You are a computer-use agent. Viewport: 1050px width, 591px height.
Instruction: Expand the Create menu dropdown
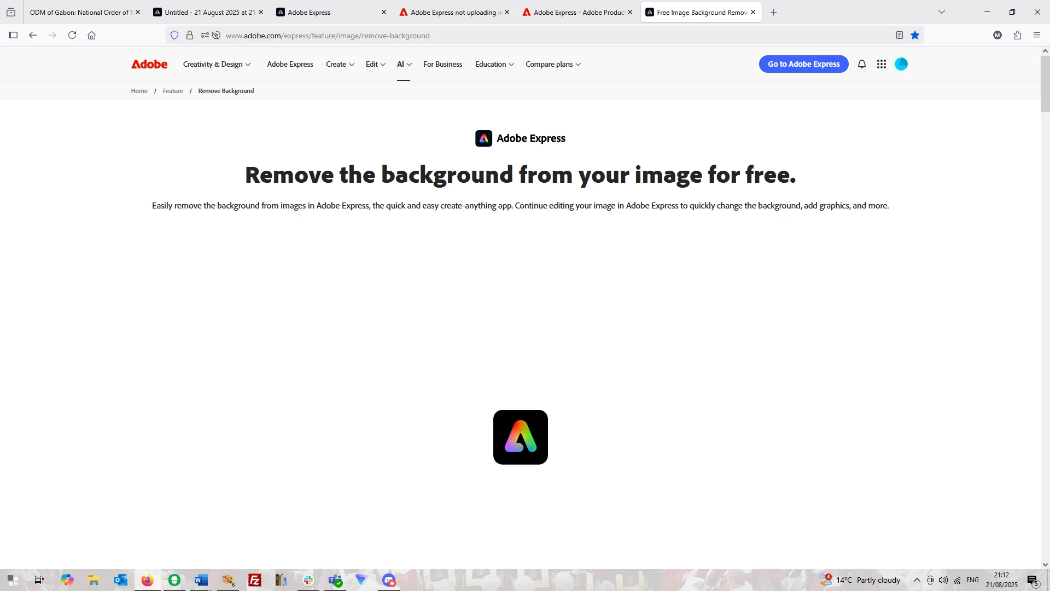click(x=340, y=64)
